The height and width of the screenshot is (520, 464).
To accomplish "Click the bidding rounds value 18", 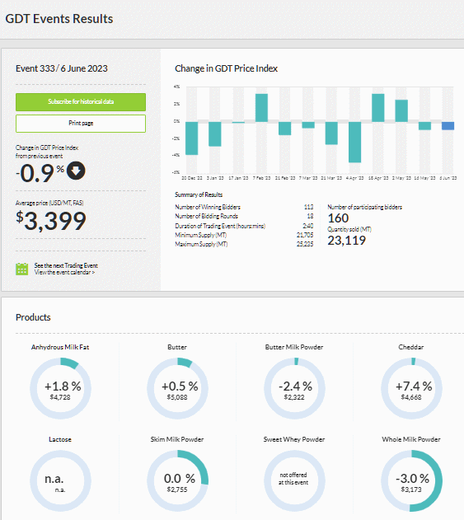I will [x=310, y=216].
